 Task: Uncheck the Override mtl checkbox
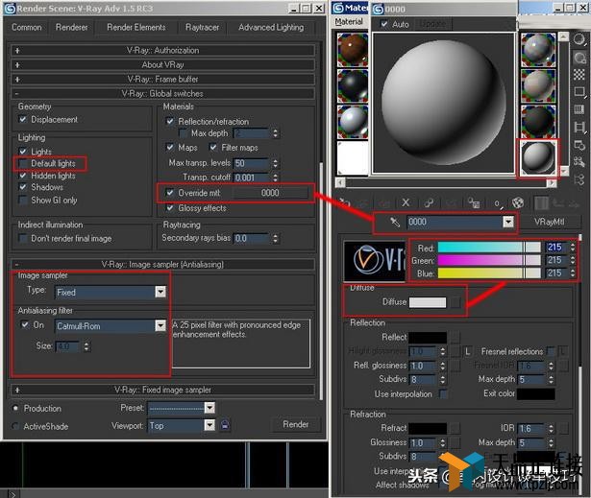pos(170,193)
